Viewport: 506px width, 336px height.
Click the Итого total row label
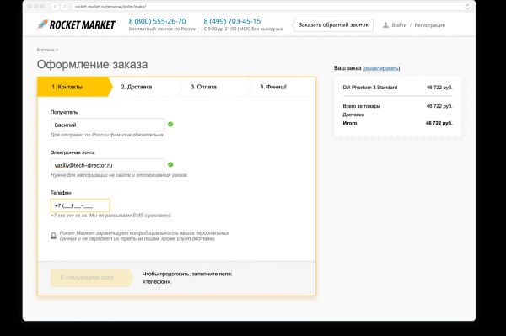350,123
